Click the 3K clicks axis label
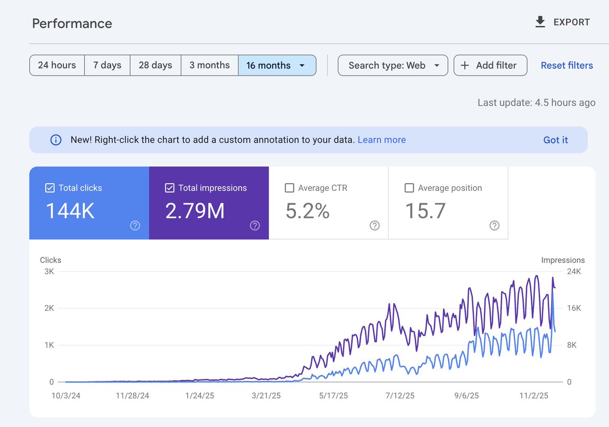Image resolution: width=609 pixels, height=427 pixels. pos(49,272)
